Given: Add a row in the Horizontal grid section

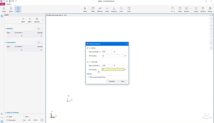Looking at the screenshot, I should click(x=39, y=42).
